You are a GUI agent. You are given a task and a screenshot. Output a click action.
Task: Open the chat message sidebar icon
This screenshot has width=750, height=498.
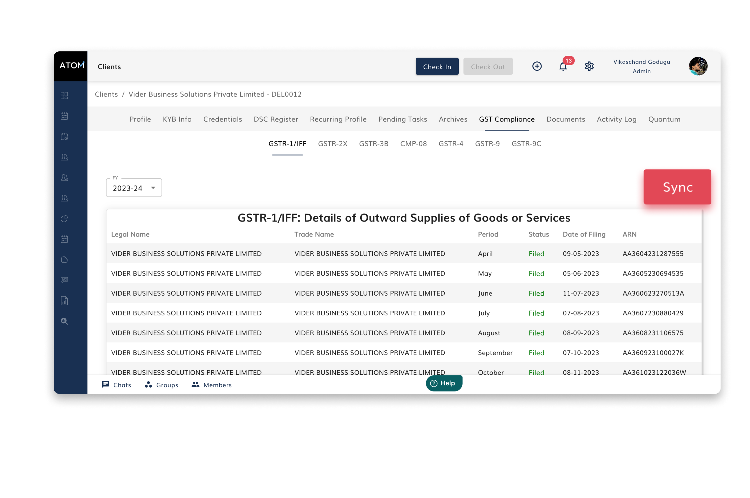tap(65, 281)
